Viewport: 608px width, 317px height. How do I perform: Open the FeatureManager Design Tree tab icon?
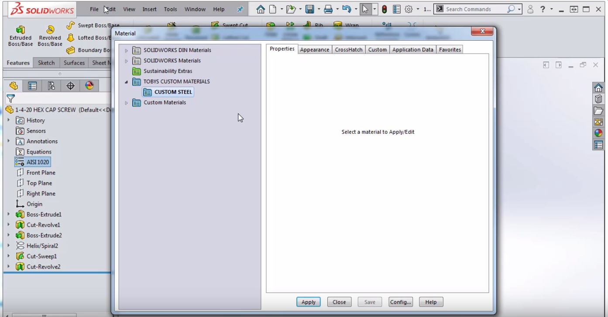(14, 86)
